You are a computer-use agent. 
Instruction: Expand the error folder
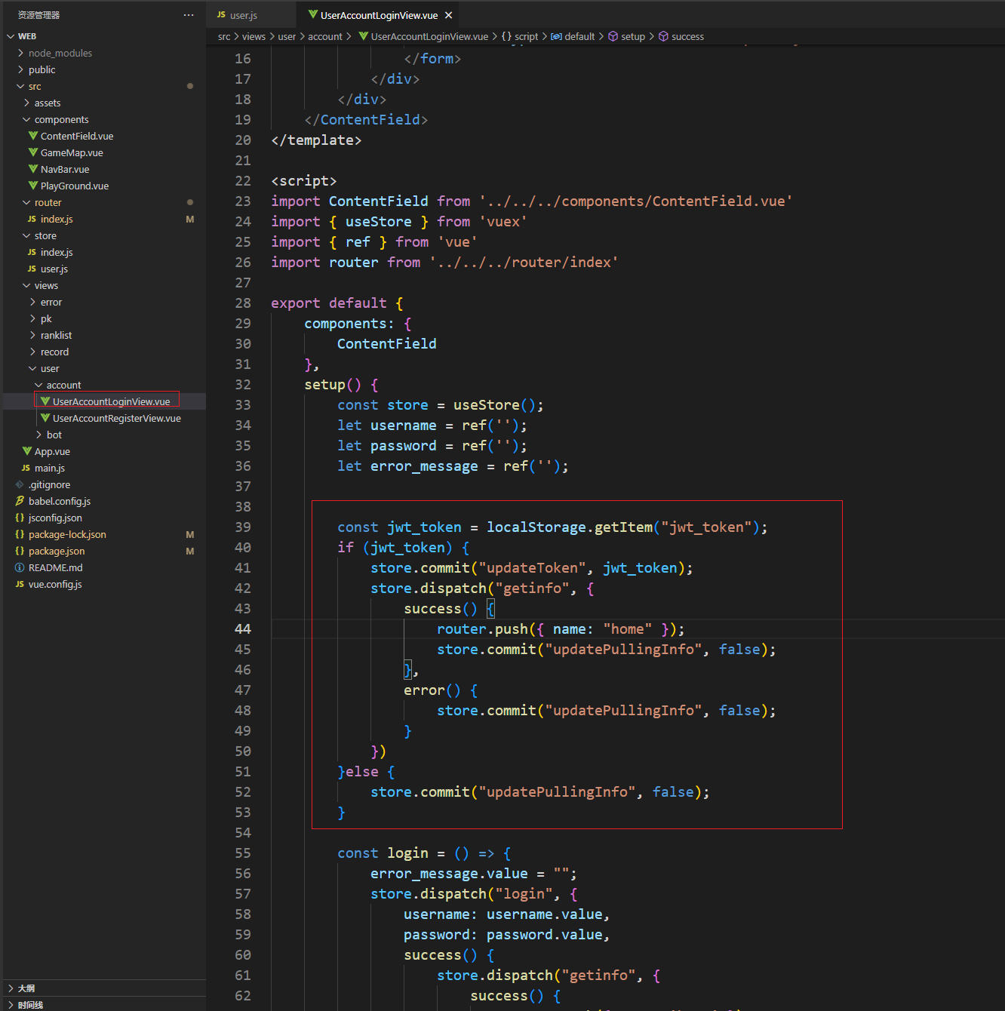[103, 302]
